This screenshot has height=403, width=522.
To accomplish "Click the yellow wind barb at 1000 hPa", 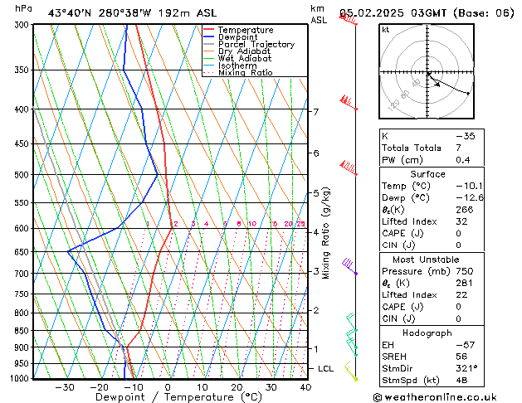I will click(350, 371).
